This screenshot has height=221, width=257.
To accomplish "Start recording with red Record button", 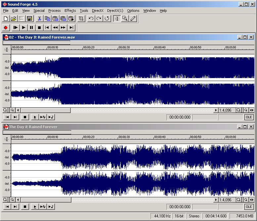I will click(6, 28).
